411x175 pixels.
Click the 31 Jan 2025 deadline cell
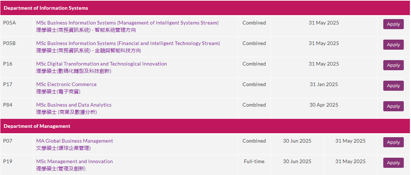tap(324, 87)
